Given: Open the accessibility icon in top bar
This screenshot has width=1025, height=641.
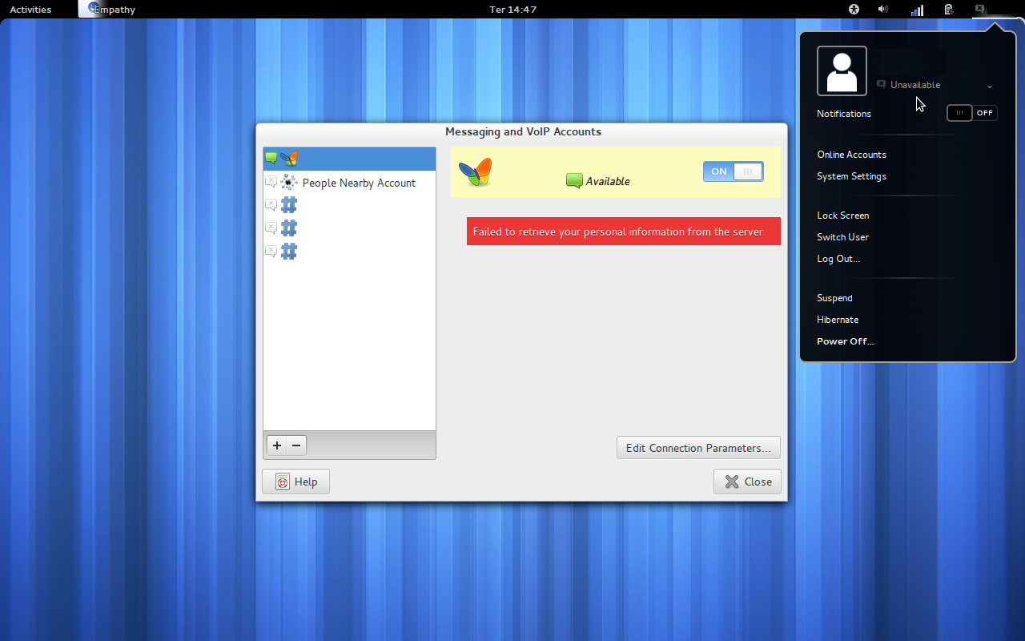Looking at the screenshot, I should pos(854,10).
